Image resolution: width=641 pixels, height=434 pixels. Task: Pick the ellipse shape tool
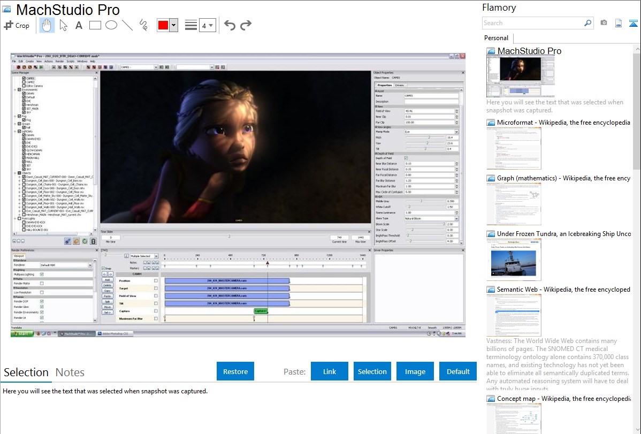[111, 25]
